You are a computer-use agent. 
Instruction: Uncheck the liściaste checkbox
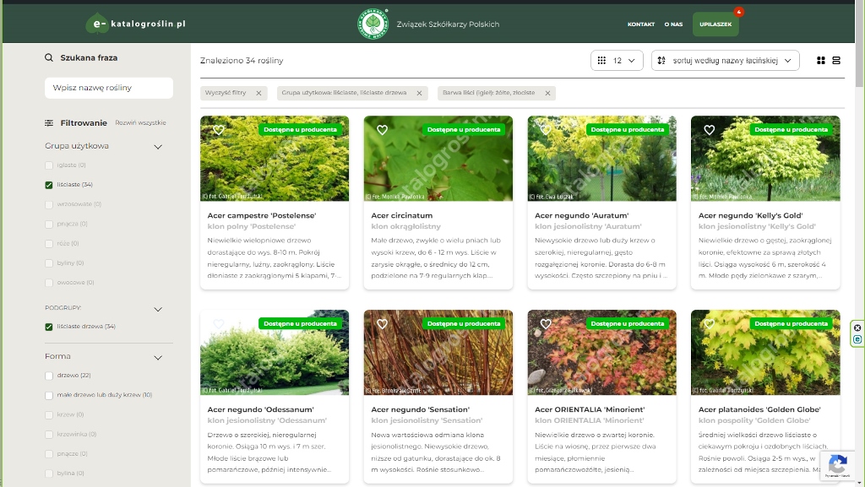tap(49, 185)
